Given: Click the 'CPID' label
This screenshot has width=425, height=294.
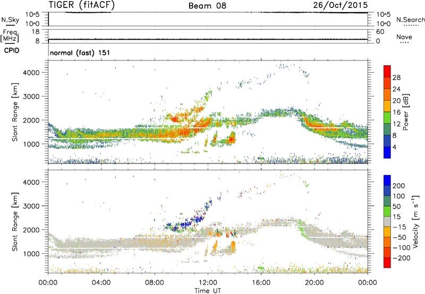Looking at the screenshot, I should point(11,50).
